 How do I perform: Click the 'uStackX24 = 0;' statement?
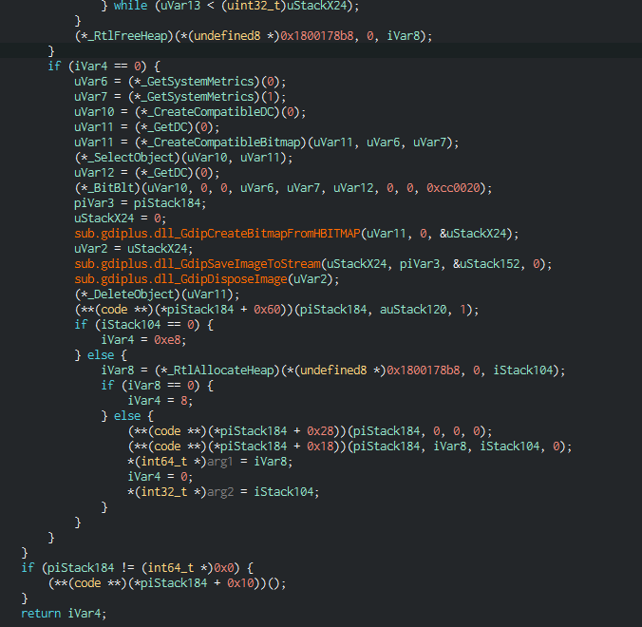[x=120, y=218]
